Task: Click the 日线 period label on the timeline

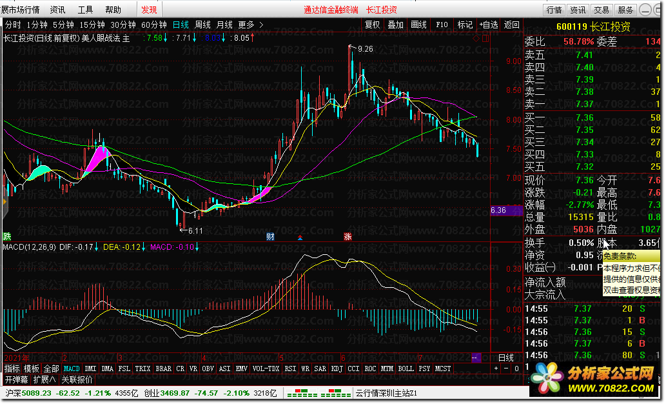Action: (506, 358)
